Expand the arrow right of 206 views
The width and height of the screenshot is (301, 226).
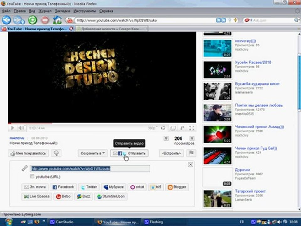[192, 138]
